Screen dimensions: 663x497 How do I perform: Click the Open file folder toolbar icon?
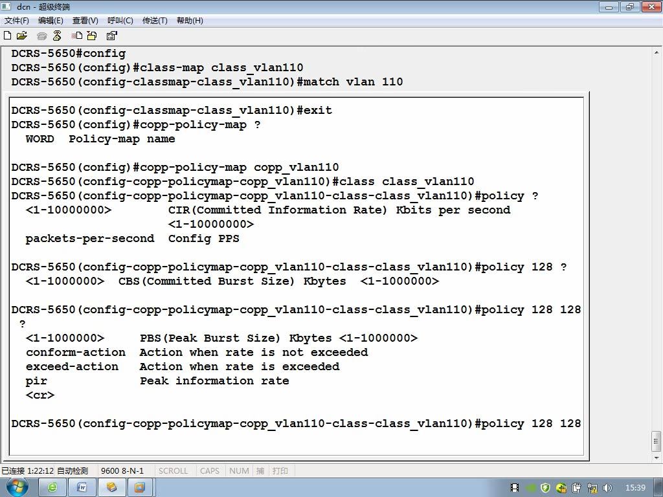click(21, 36)
